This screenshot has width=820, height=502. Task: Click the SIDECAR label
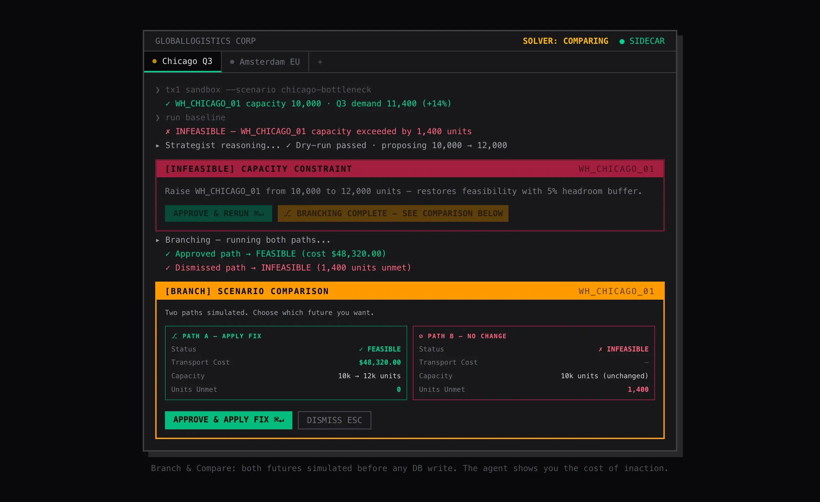(647, 41)
